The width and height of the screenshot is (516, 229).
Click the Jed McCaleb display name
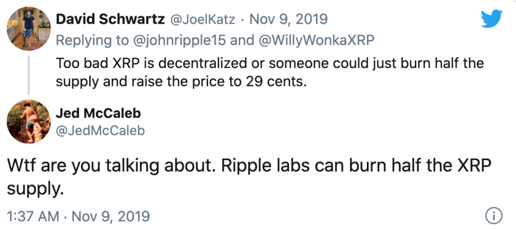98,113
